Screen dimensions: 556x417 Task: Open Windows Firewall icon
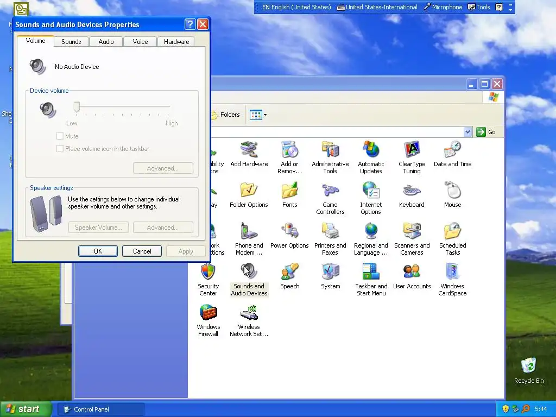coord(208,320)
